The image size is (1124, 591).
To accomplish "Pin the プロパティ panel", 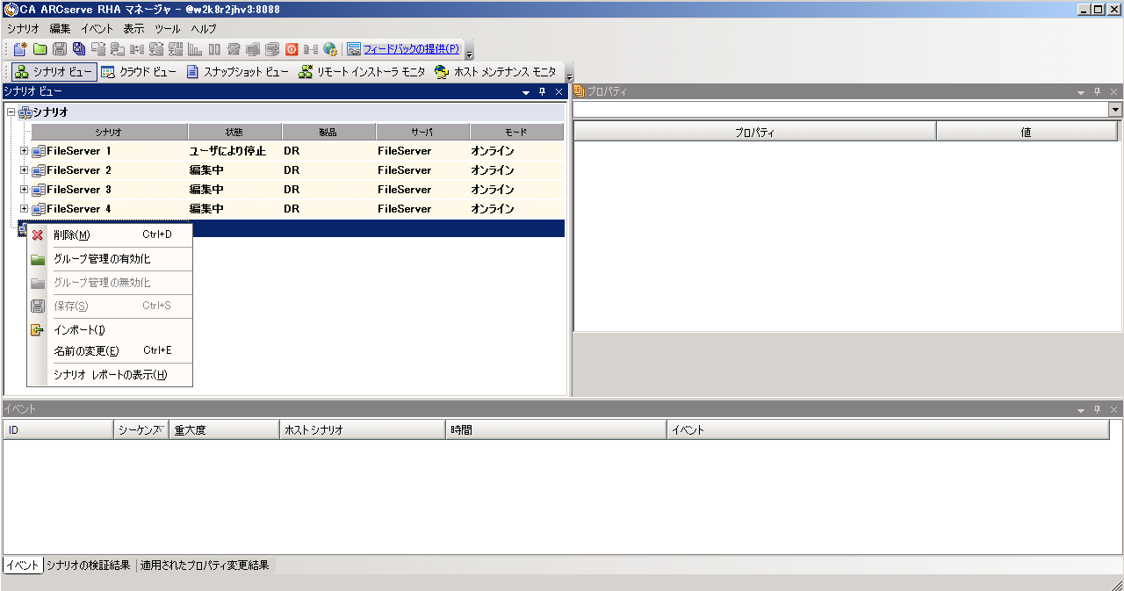I will coord(1098,91).
